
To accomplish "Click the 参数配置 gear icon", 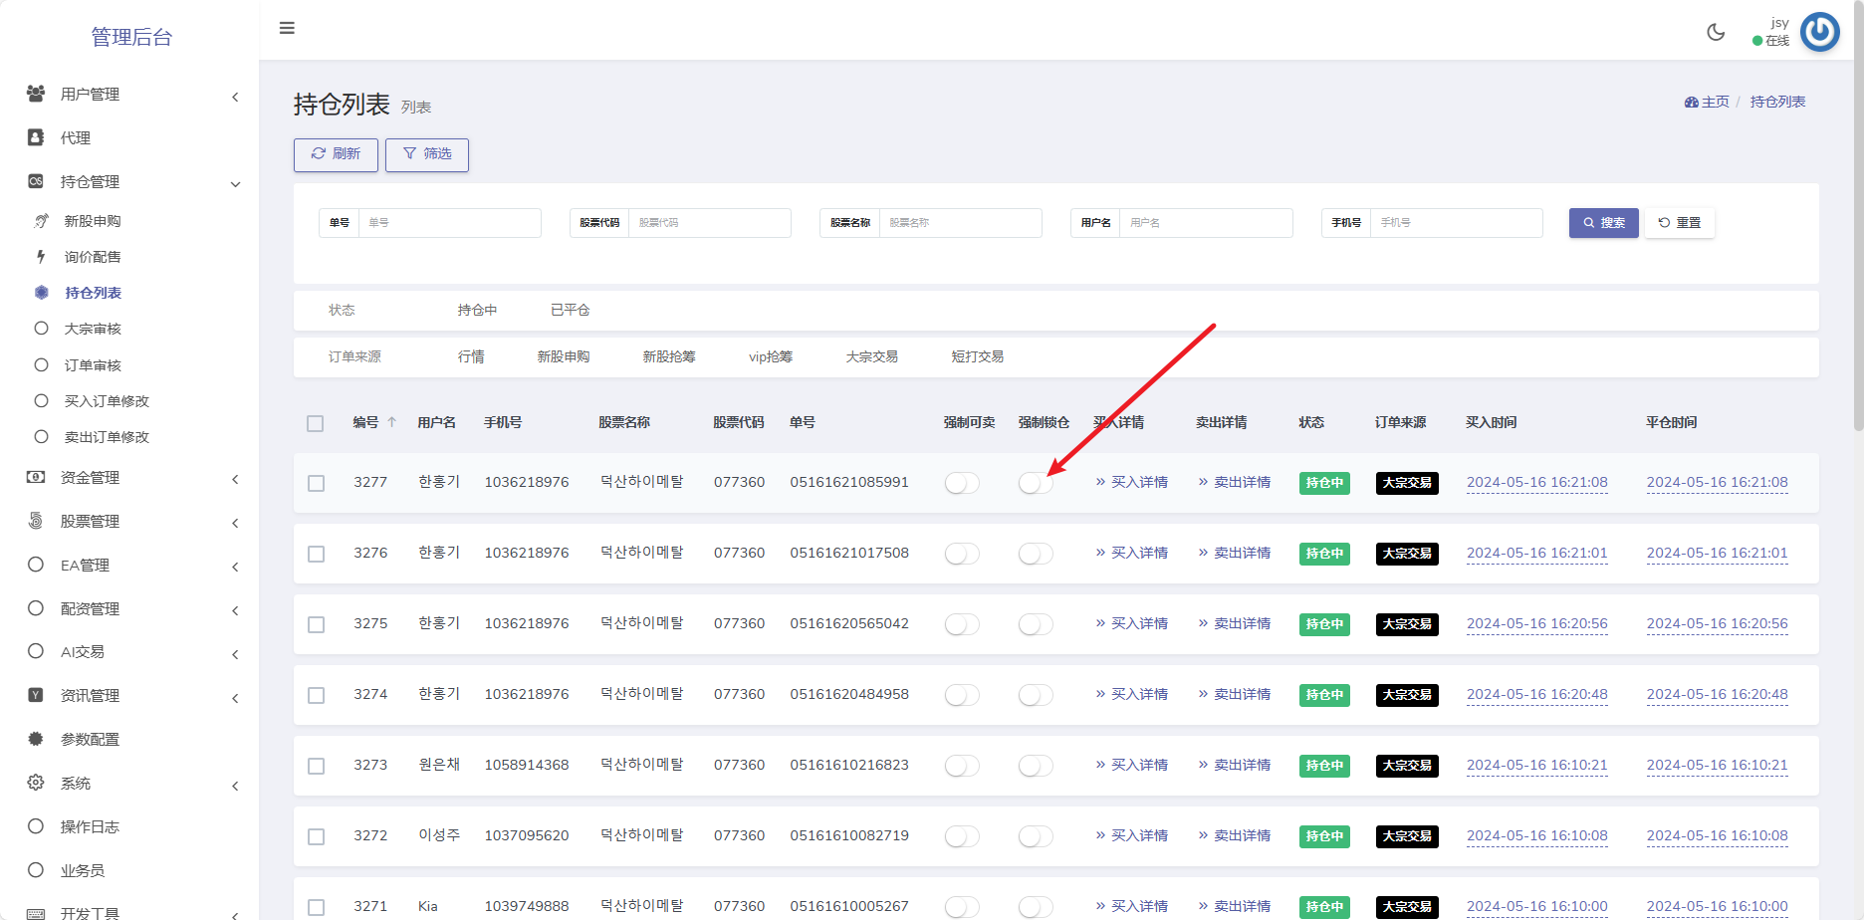I will click(36, 739).
